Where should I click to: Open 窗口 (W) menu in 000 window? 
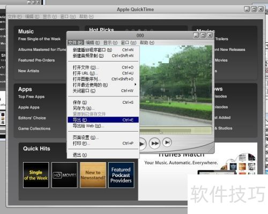click(129, 43)
